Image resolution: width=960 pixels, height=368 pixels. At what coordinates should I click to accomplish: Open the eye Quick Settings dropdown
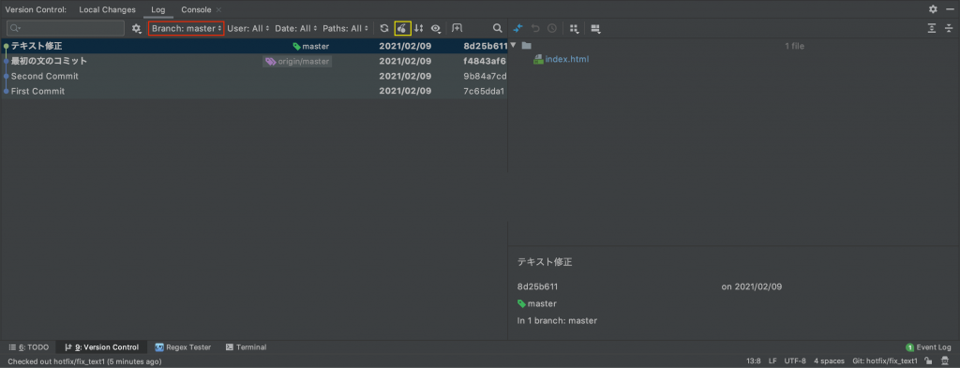coord(436,28)
